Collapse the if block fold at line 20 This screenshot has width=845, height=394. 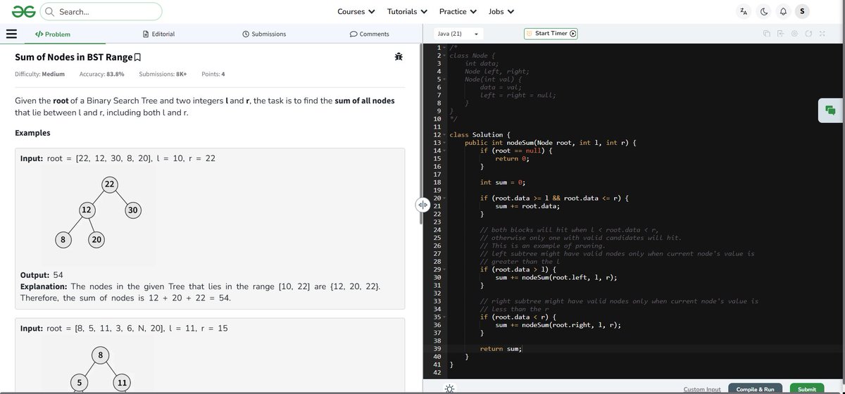[x=444, y=198]
